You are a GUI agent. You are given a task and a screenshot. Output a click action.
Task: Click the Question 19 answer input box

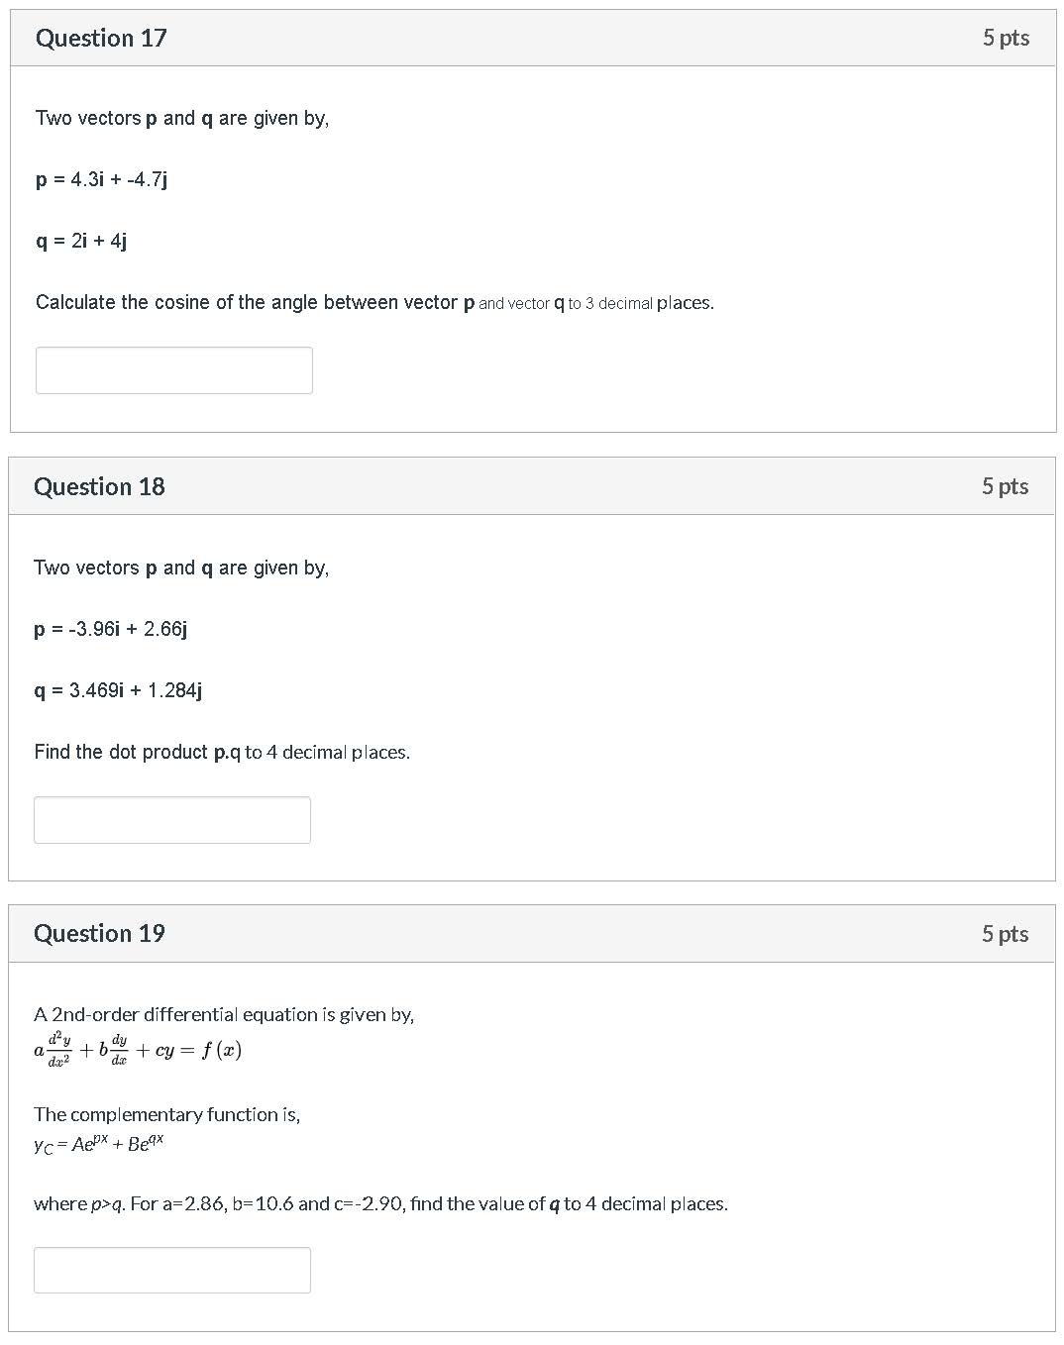coord(172,1270)
